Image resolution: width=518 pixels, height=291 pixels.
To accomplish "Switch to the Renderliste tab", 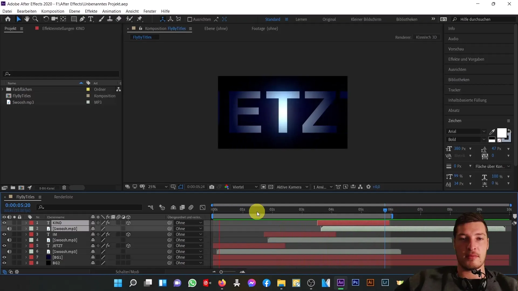I will (x=63, y=197).
